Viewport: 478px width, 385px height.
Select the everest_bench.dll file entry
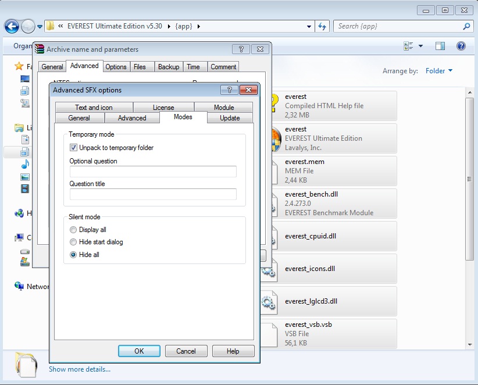(x=334, y=204)
